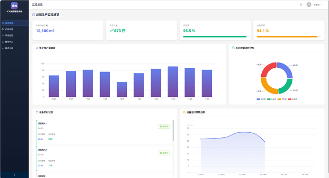
Task: Click the 71% glue remaining for 涂胶机A2
Action: point(51,166)
